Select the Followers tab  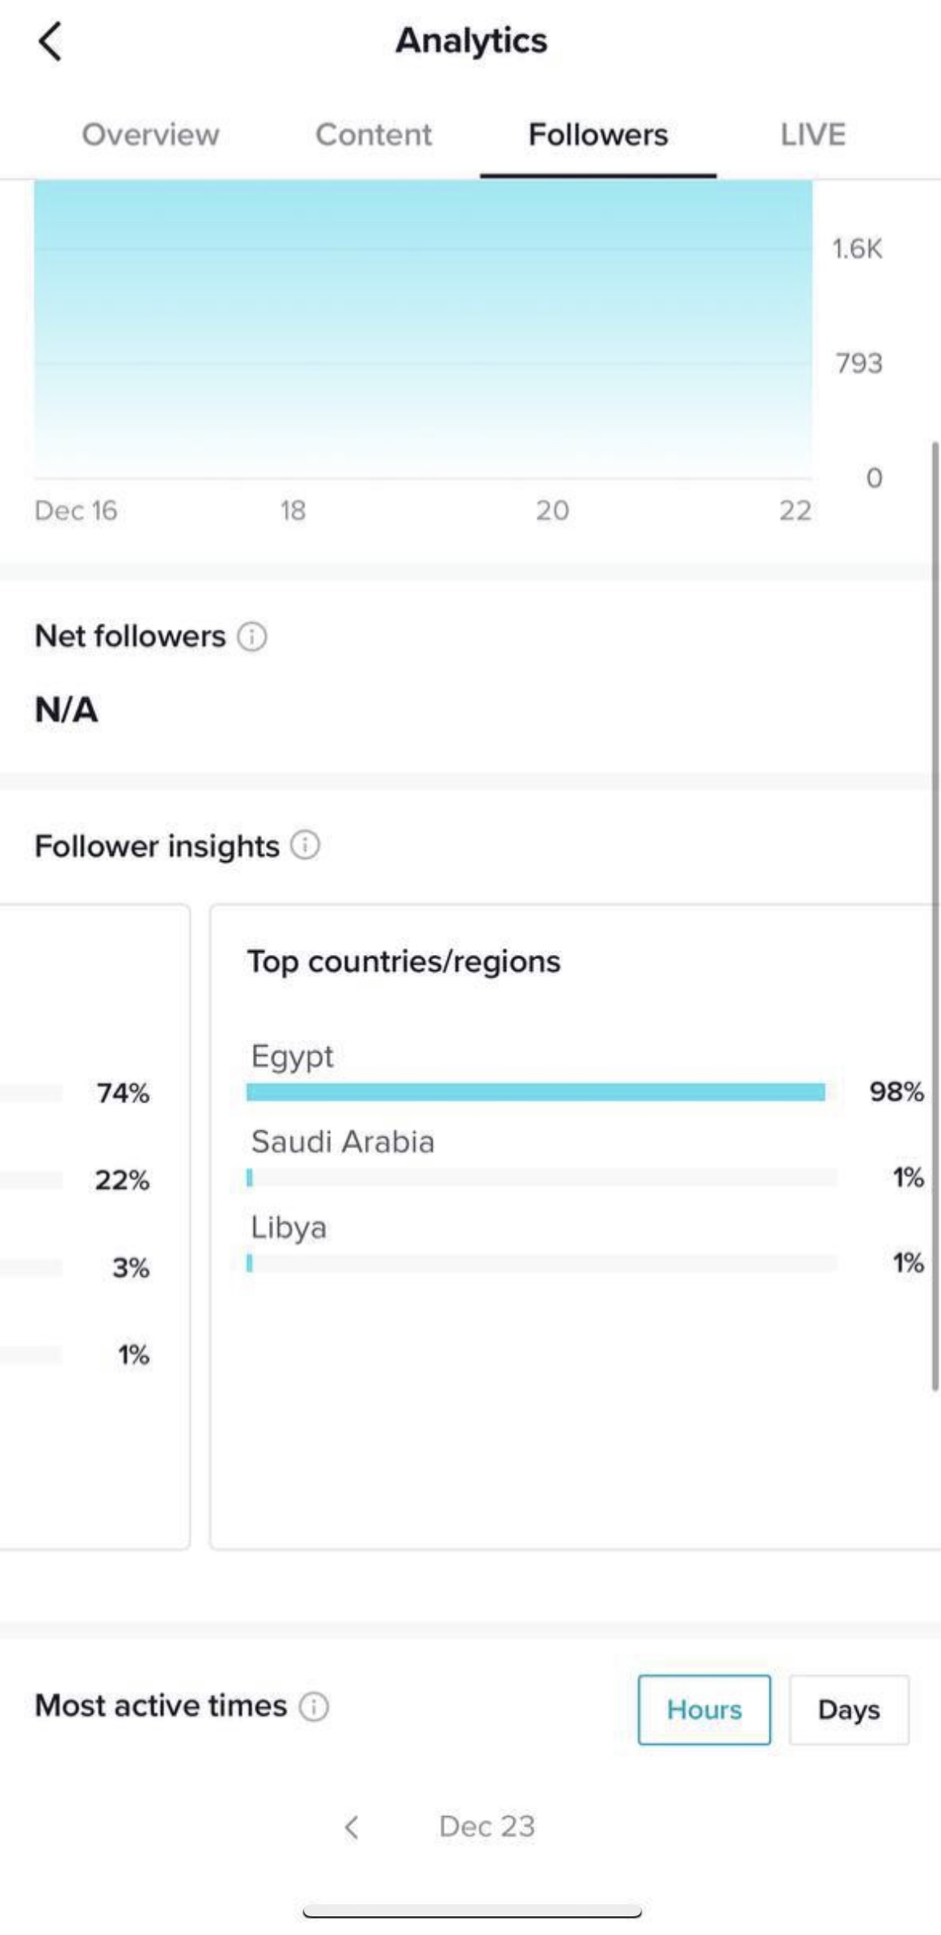pyautogui.click(x=598, y=134)
